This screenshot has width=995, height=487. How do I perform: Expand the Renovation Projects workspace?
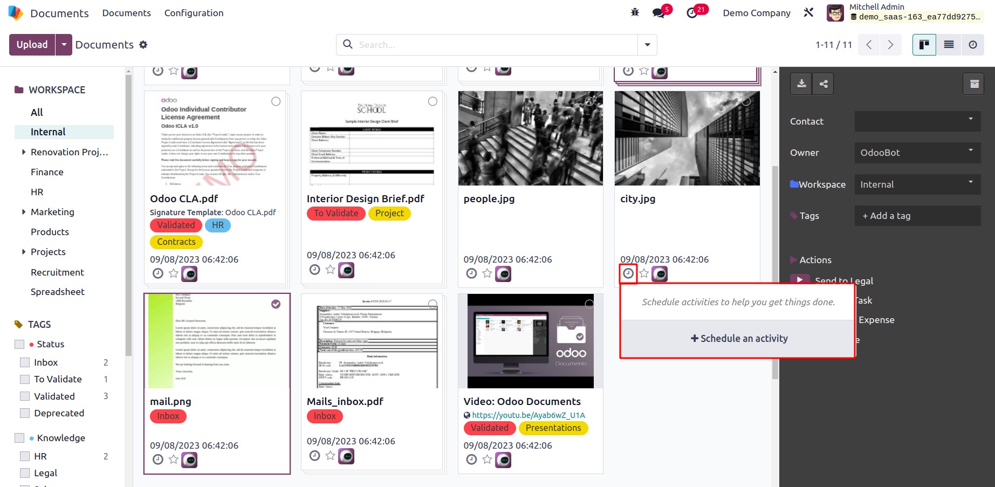(23, 152)
